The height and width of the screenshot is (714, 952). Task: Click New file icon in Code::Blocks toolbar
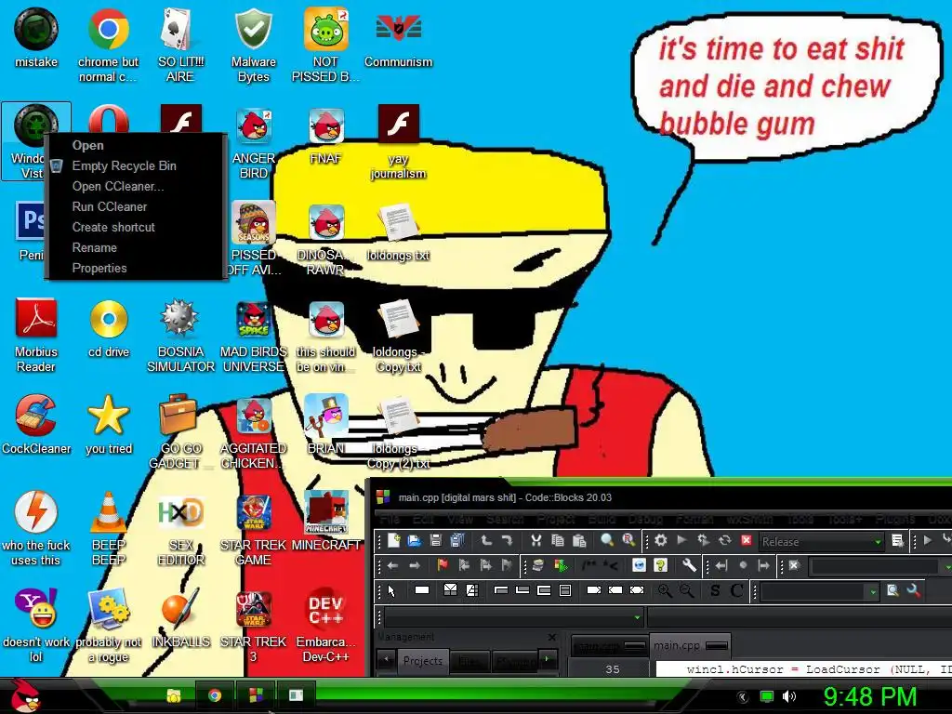tap(393, 540)
